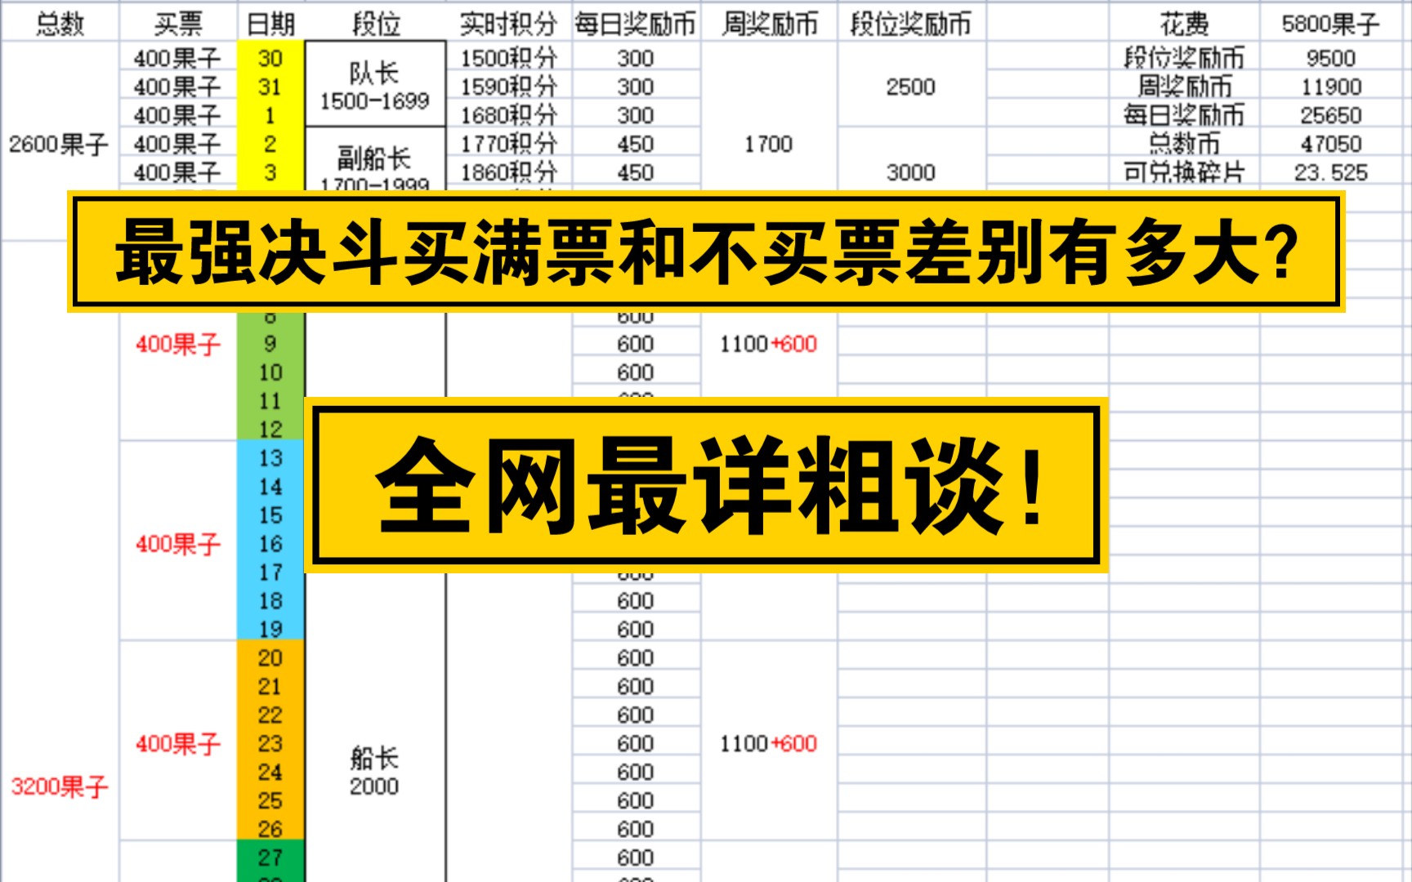Click the 47050 total value cell
Screen dimensions: 1412x882
click(1330, 144)
